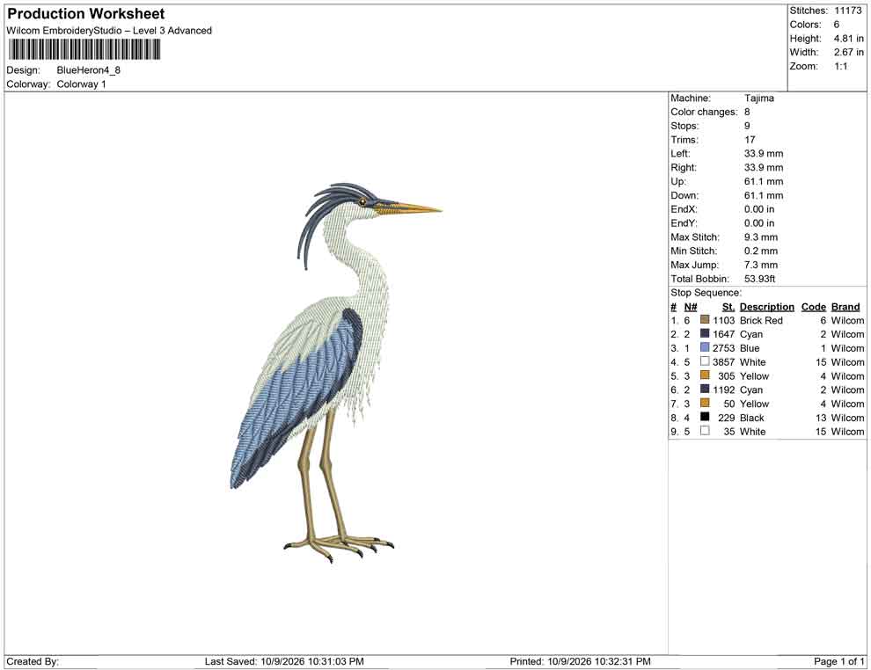Click the Zoom value '1:1'
This screenshot has width=871, height=670.
[x=841, y=66]
